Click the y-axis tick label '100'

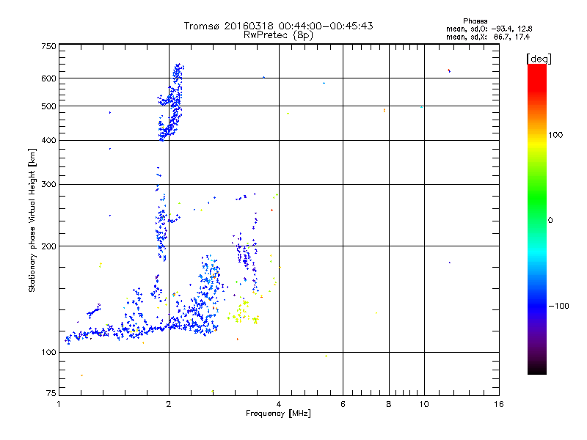point(48,353)
